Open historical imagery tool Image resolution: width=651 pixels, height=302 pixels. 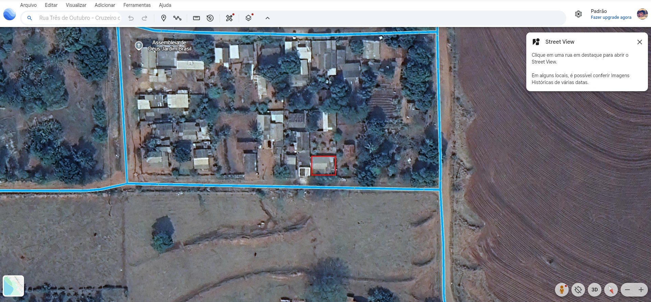click(210, 18)
